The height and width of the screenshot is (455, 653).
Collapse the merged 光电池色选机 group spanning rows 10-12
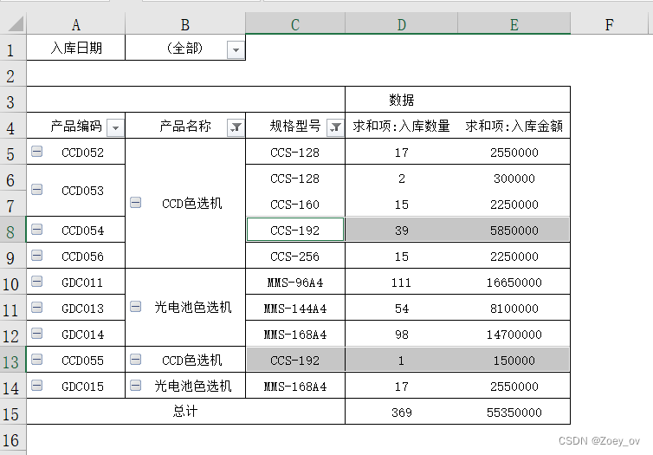tap(135, 307)
